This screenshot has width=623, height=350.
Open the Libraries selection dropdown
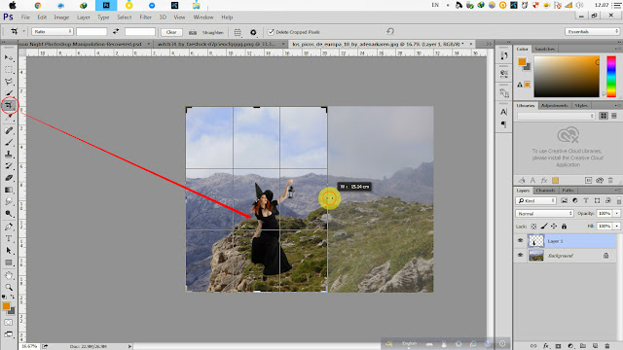click(x=556, y=116)
